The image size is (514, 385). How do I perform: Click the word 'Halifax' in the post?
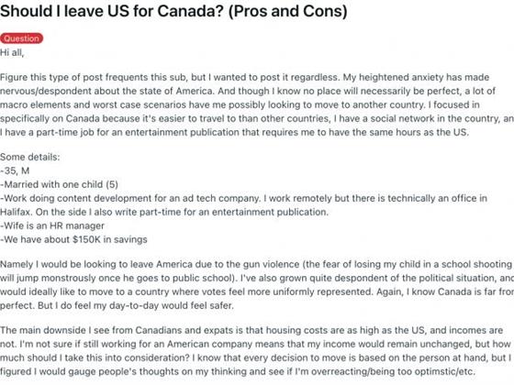point(15,212)
